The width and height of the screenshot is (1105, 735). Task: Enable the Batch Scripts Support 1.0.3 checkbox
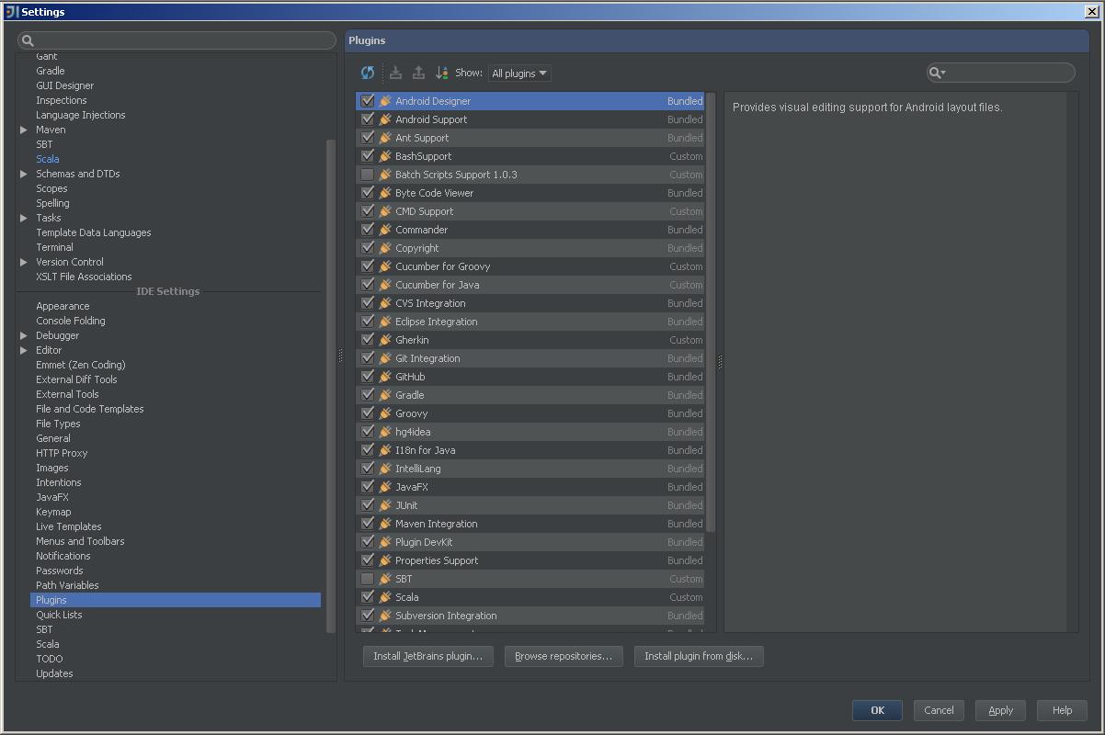(368, 175)
